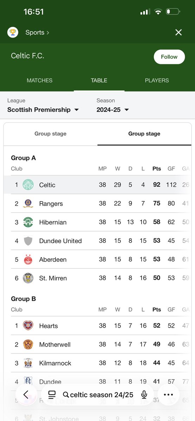Switch to the PLAYERS tab
The height and width of the screenshot is (421, 195).
(x=157, y=80)
